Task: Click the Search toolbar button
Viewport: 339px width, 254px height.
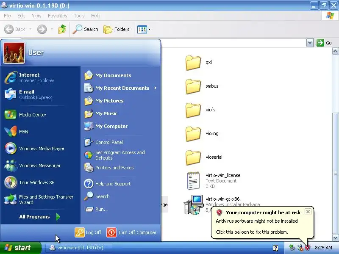Action: click(x=86, y=29)
